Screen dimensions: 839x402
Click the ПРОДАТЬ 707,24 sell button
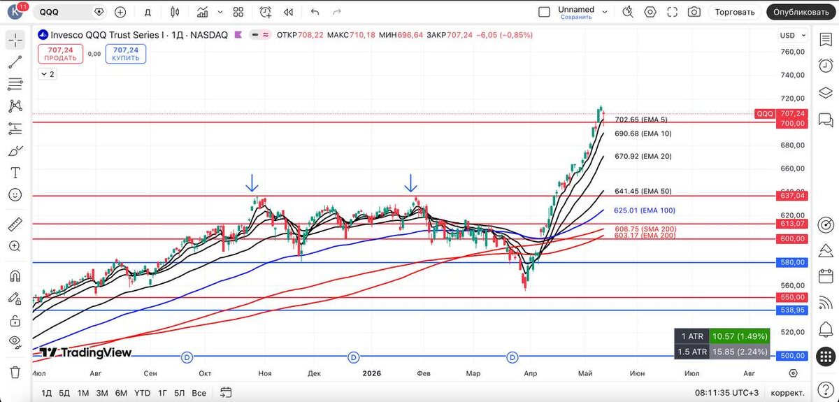[x=61, y=54]
